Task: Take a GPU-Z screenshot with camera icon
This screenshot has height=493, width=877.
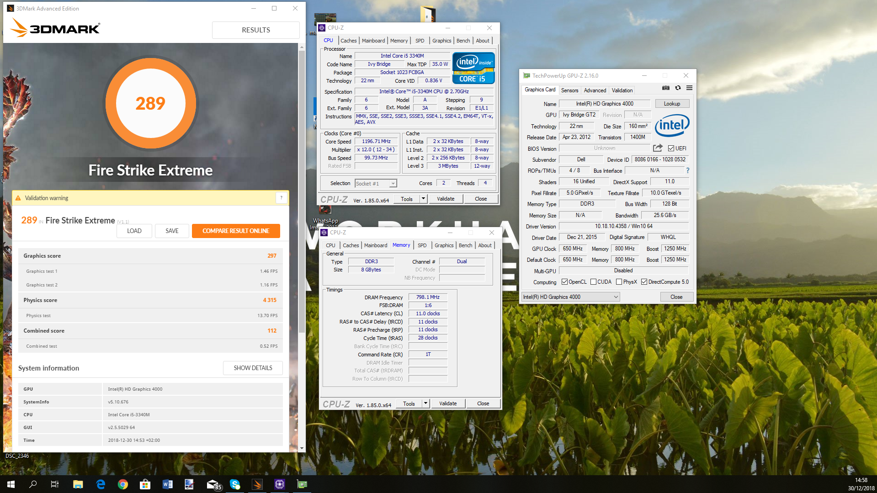Action: [666, 88]
